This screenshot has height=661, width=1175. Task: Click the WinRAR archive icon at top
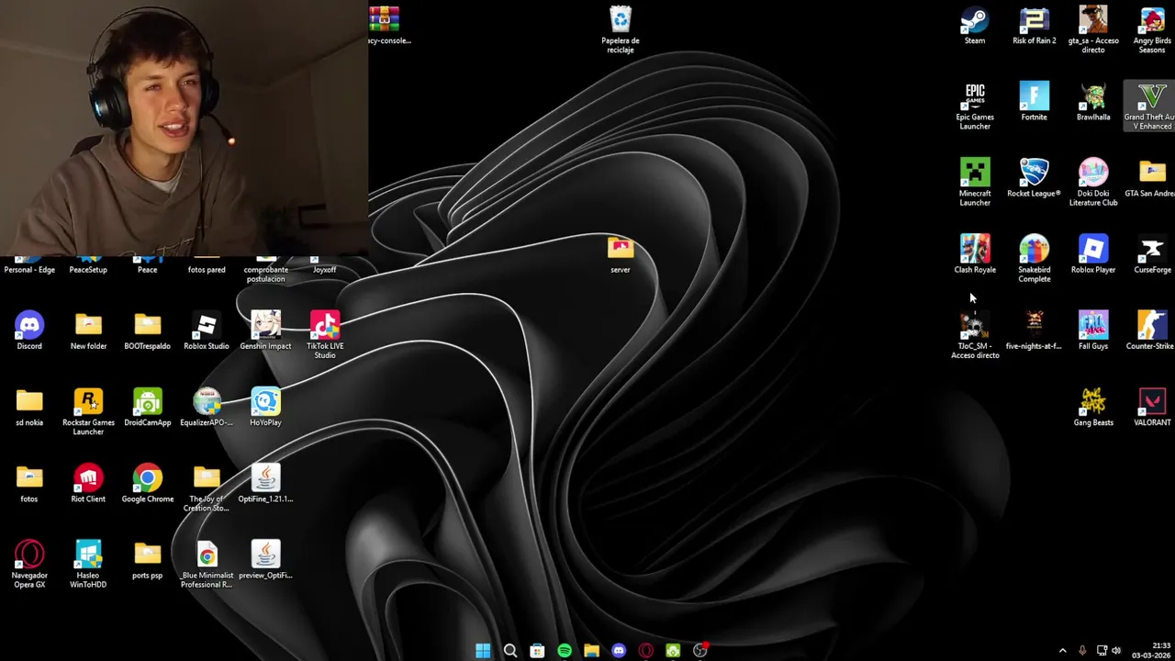tap(386, 25)
